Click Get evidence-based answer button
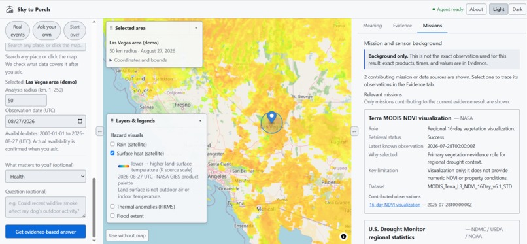Image resolution: width=527 pixels, height=244 pixels. tap(45, 232)
